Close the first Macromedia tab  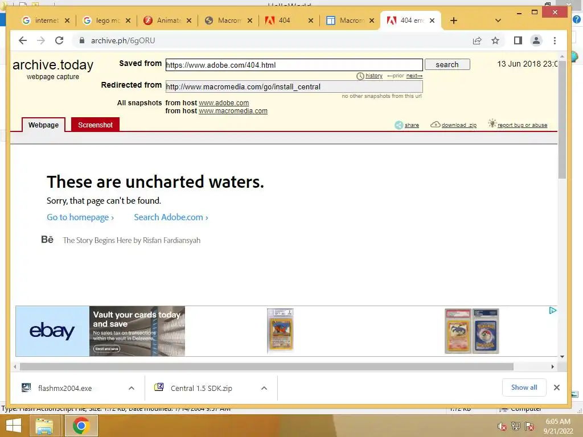[x=250, y=20]
